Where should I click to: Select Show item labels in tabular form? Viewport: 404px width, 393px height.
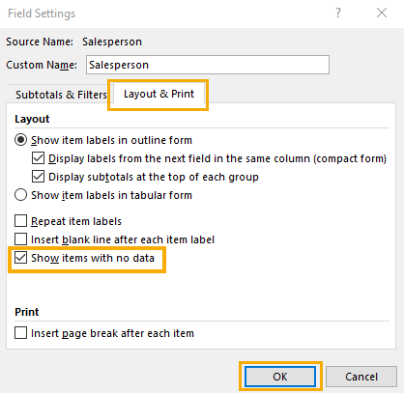point(20,195)
